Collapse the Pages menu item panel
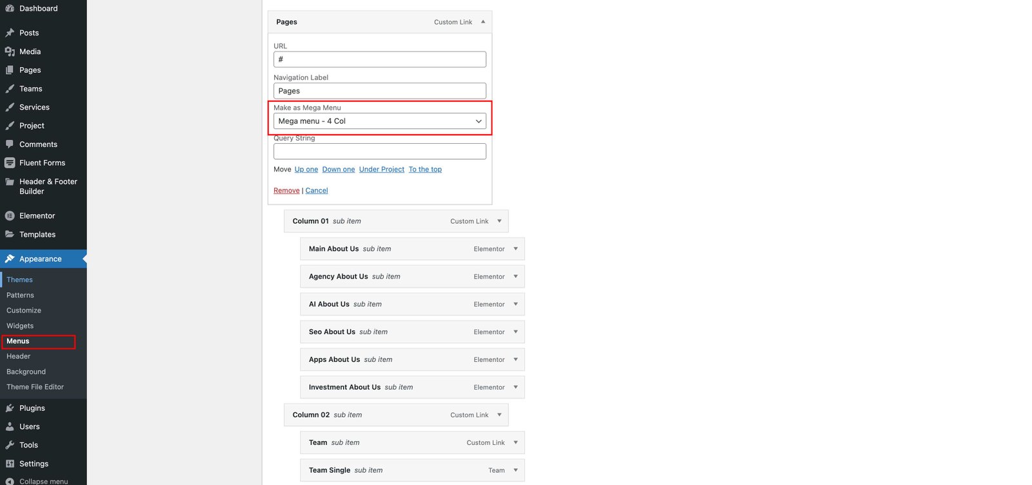Viewport: 1032px width, 485px height. tap(483, 22)
